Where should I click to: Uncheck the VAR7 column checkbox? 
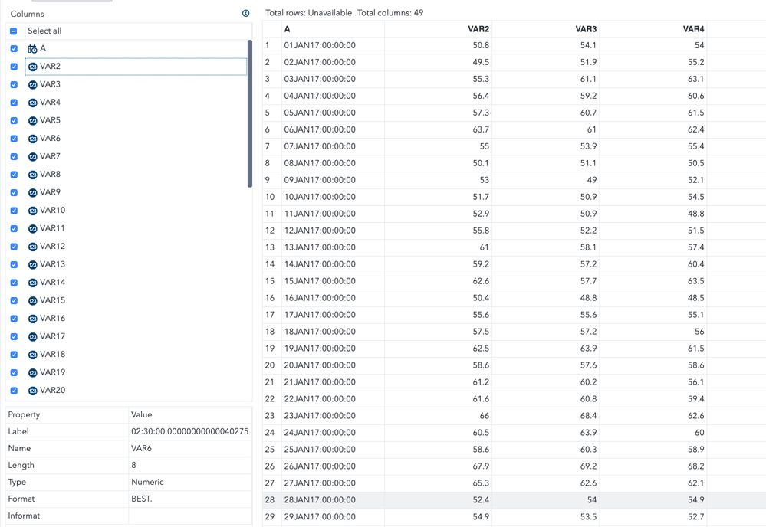pos(14,157)
